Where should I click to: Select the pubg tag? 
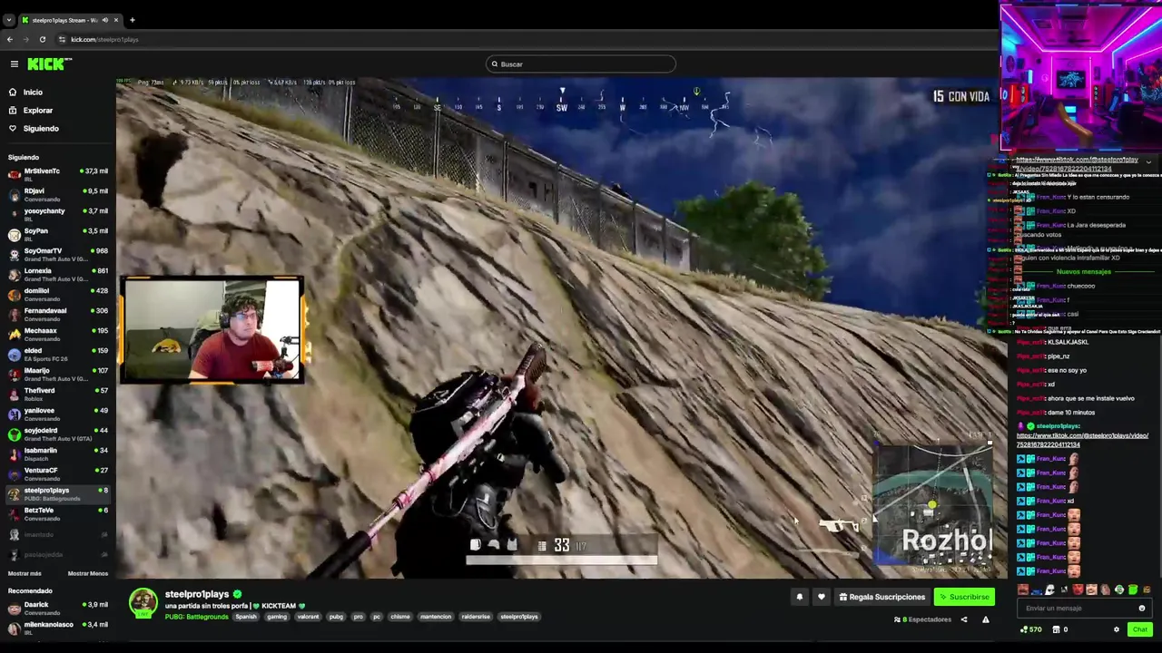click(x=336, y=617)
